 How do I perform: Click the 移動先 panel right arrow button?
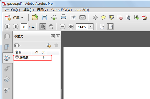pos(58,36)
